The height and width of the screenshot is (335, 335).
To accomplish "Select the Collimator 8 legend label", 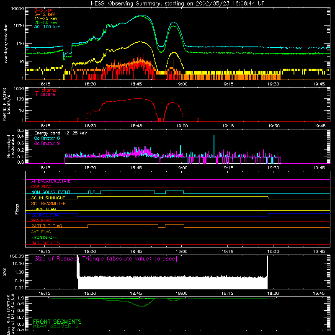I will [x=47, y=138].
